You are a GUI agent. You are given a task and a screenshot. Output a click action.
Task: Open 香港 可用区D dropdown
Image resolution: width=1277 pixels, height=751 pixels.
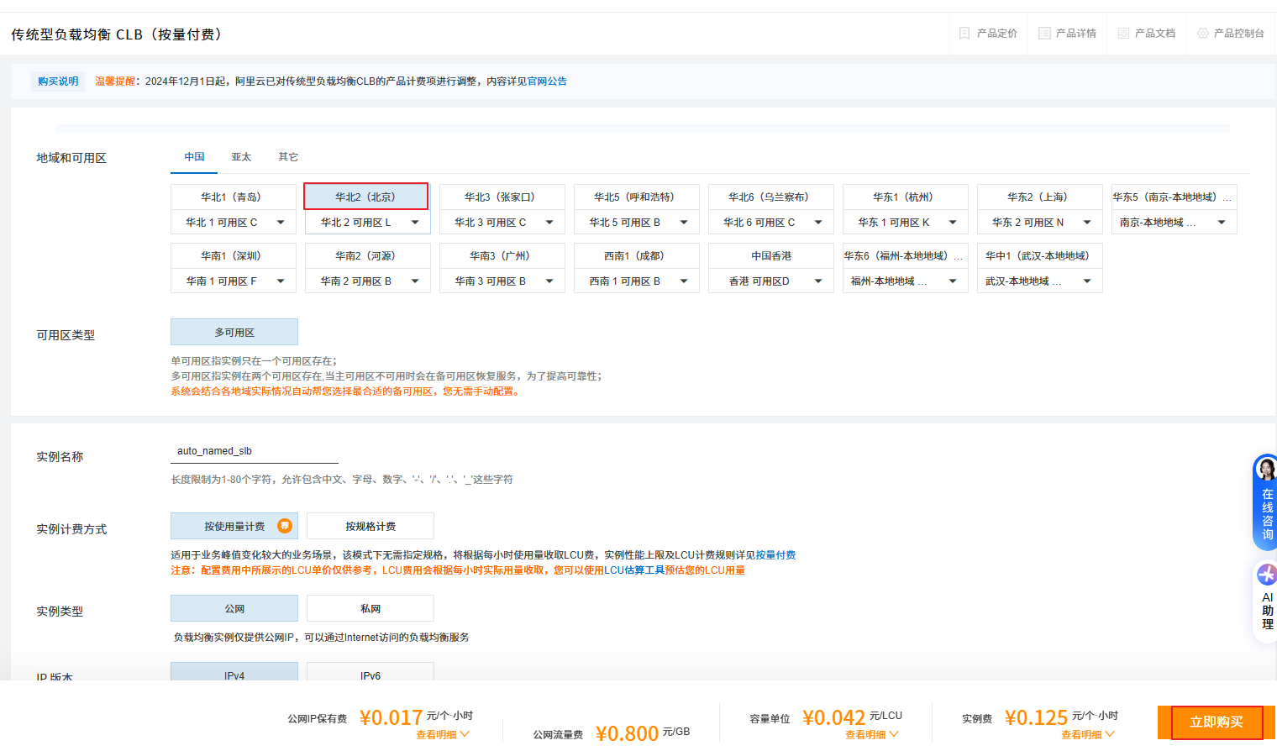[771, 281]
